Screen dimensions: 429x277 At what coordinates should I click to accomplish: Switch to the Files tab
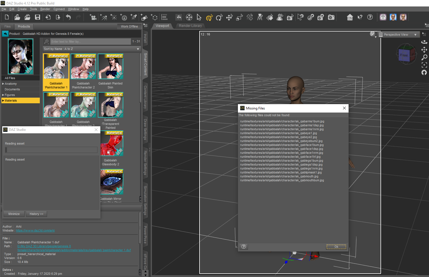pyautogui.click(x=8, y=26)
